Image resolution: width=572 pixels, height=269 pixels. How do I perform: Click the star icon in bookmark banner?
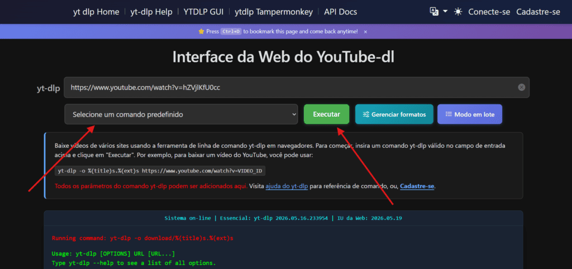[x=201, y=32]
